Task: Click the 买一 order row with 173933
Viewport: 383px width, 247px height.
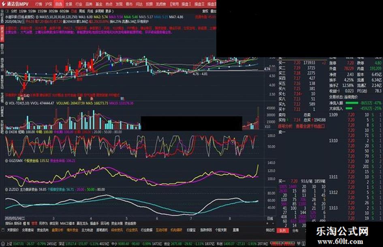Action: 302,63
